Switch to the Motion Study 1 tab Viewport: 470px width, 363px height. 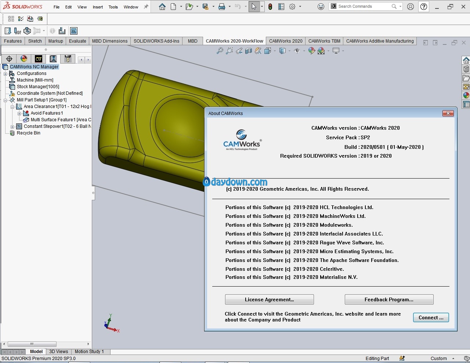click(x=89, y=352)
